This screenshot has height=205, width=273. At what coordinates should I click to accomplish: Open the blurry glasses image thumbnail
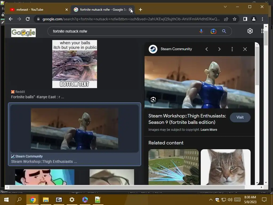112,177
